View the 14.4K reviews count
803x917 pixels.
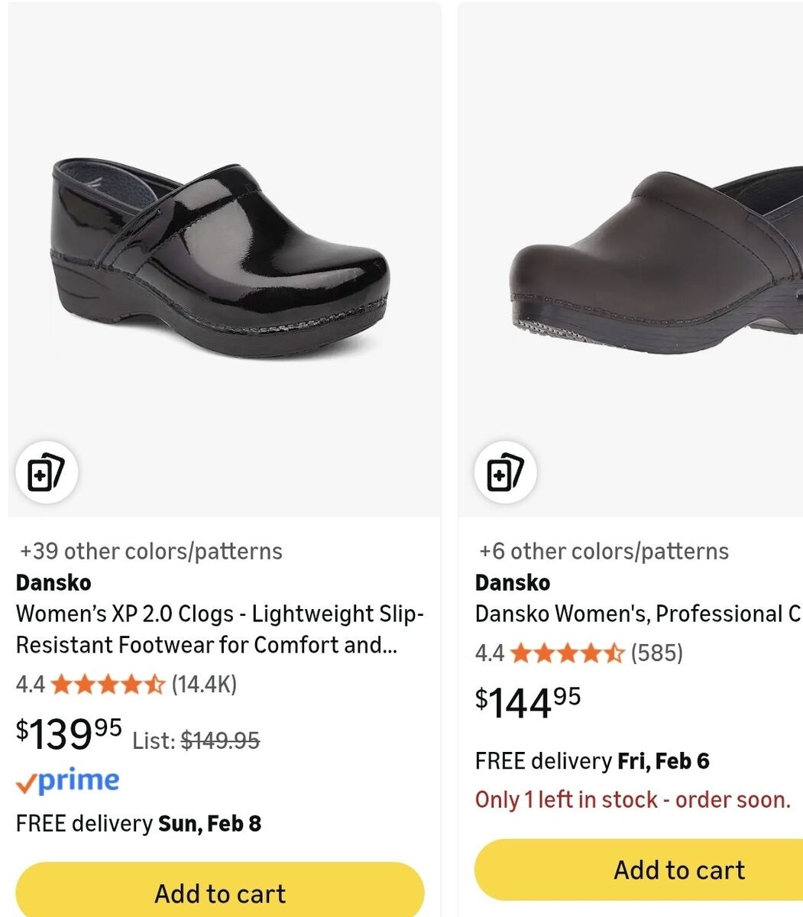[204, 684]
